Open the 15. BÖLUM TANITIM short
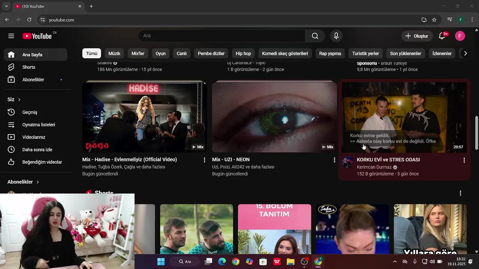The width and height of the screenshot is (479, 269). [x=274, y=229]
